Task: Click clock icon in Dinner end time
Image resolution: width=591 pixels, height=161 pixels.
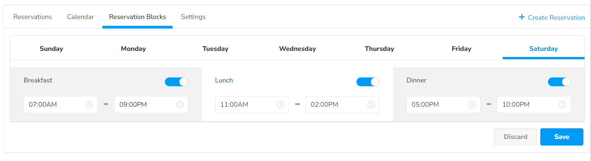Action: (562, 105)
